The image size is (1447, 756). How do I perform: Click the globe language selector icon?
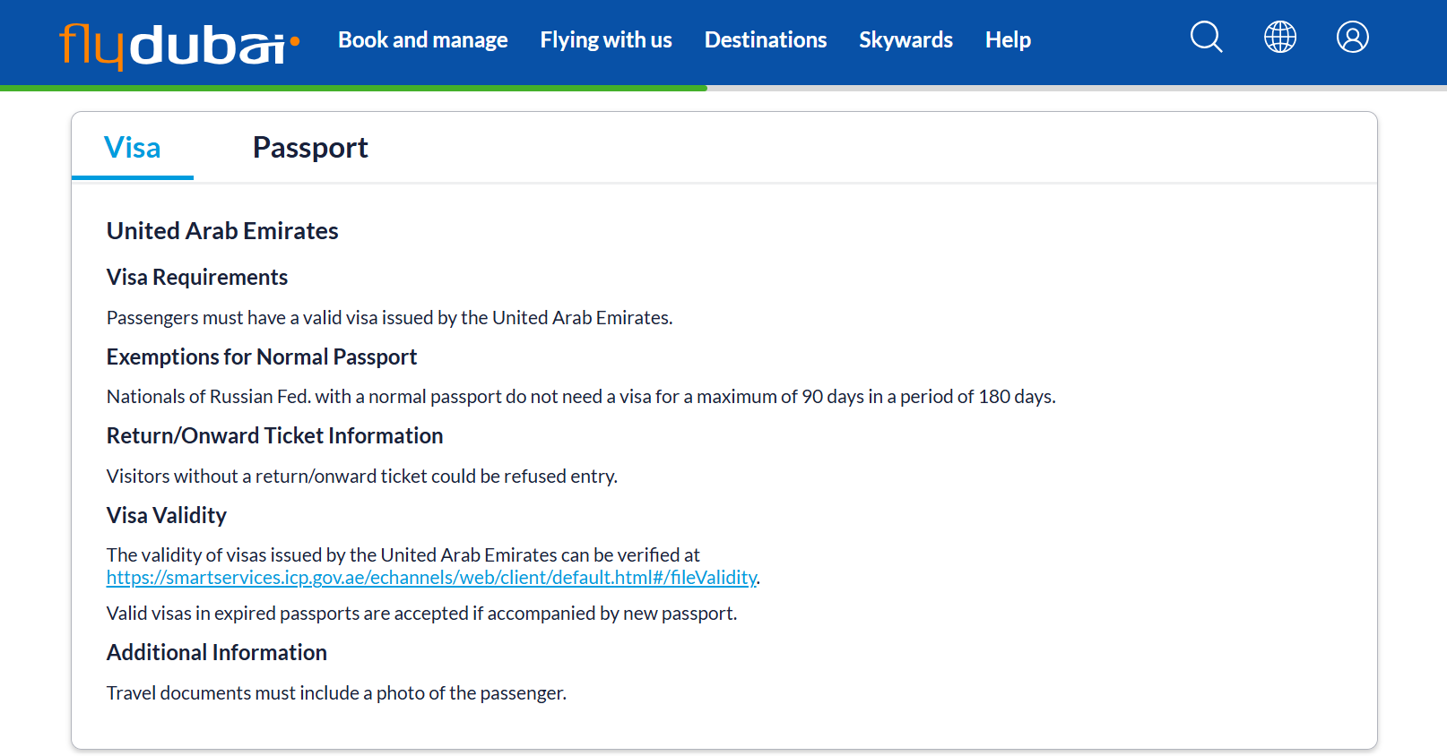point(1279,38)
